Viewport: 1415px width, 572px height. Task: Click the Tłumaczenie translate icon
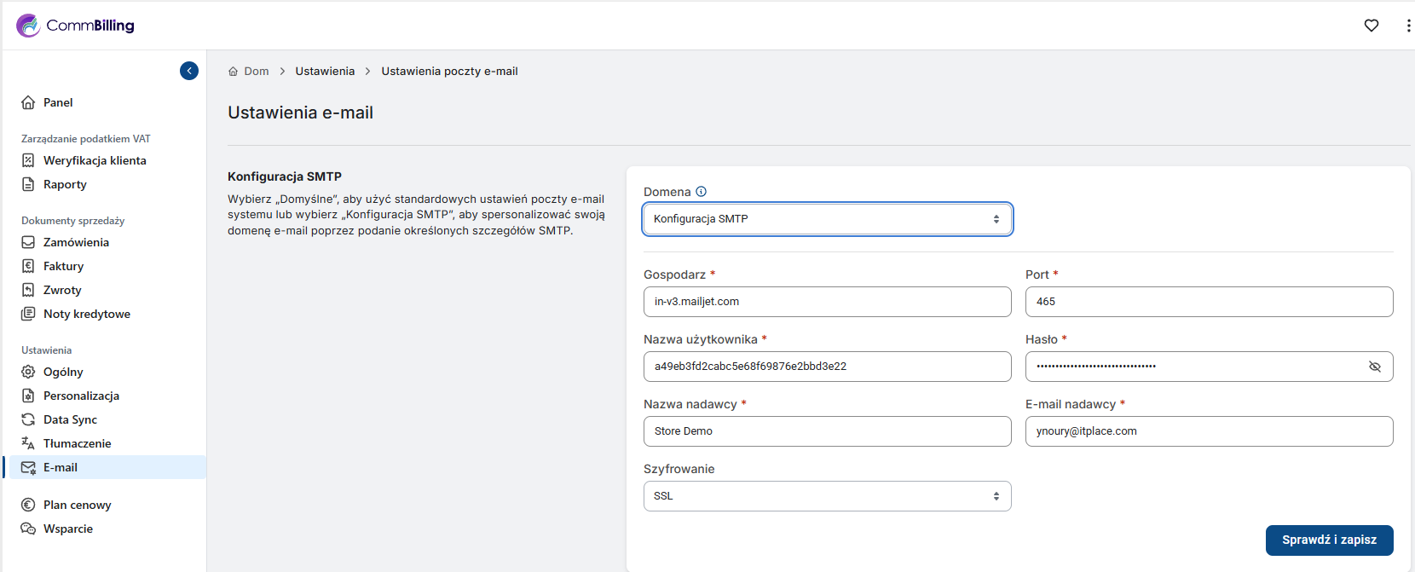(x=28, y=443)
